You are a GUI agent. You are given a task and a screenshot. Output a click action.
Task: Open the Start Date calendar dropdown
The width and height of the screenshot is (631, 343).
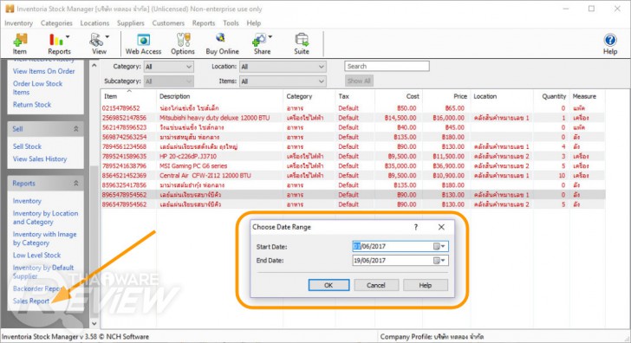click(x=439, y=247)
